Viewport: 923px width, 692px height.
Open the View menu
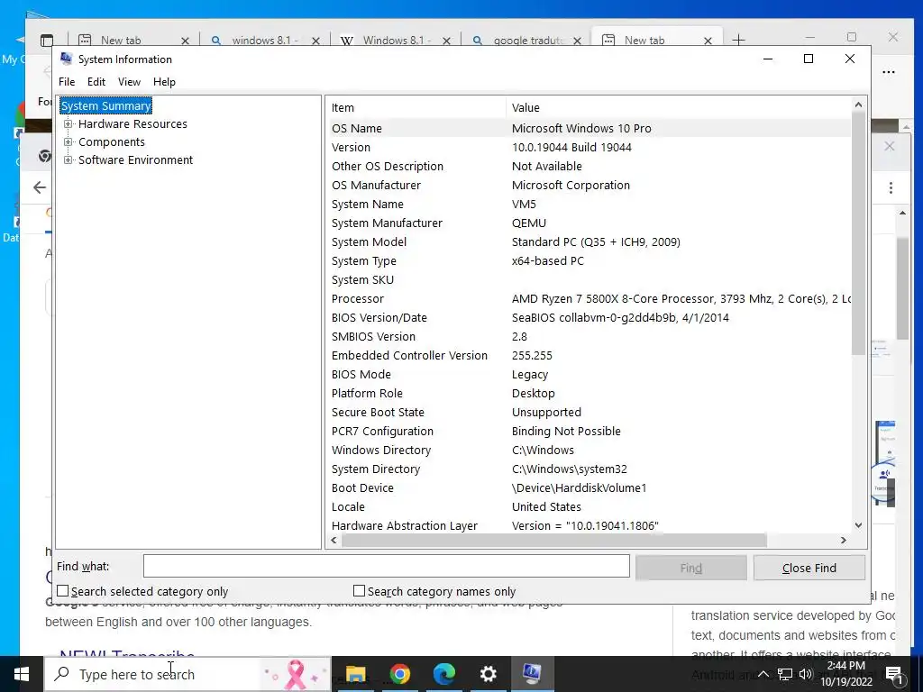click(x=129, y=82)
